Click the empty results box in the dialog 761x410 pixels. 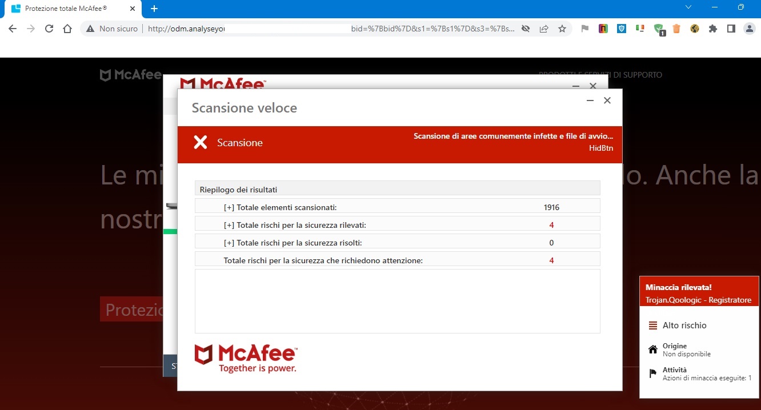click(398, 301)
